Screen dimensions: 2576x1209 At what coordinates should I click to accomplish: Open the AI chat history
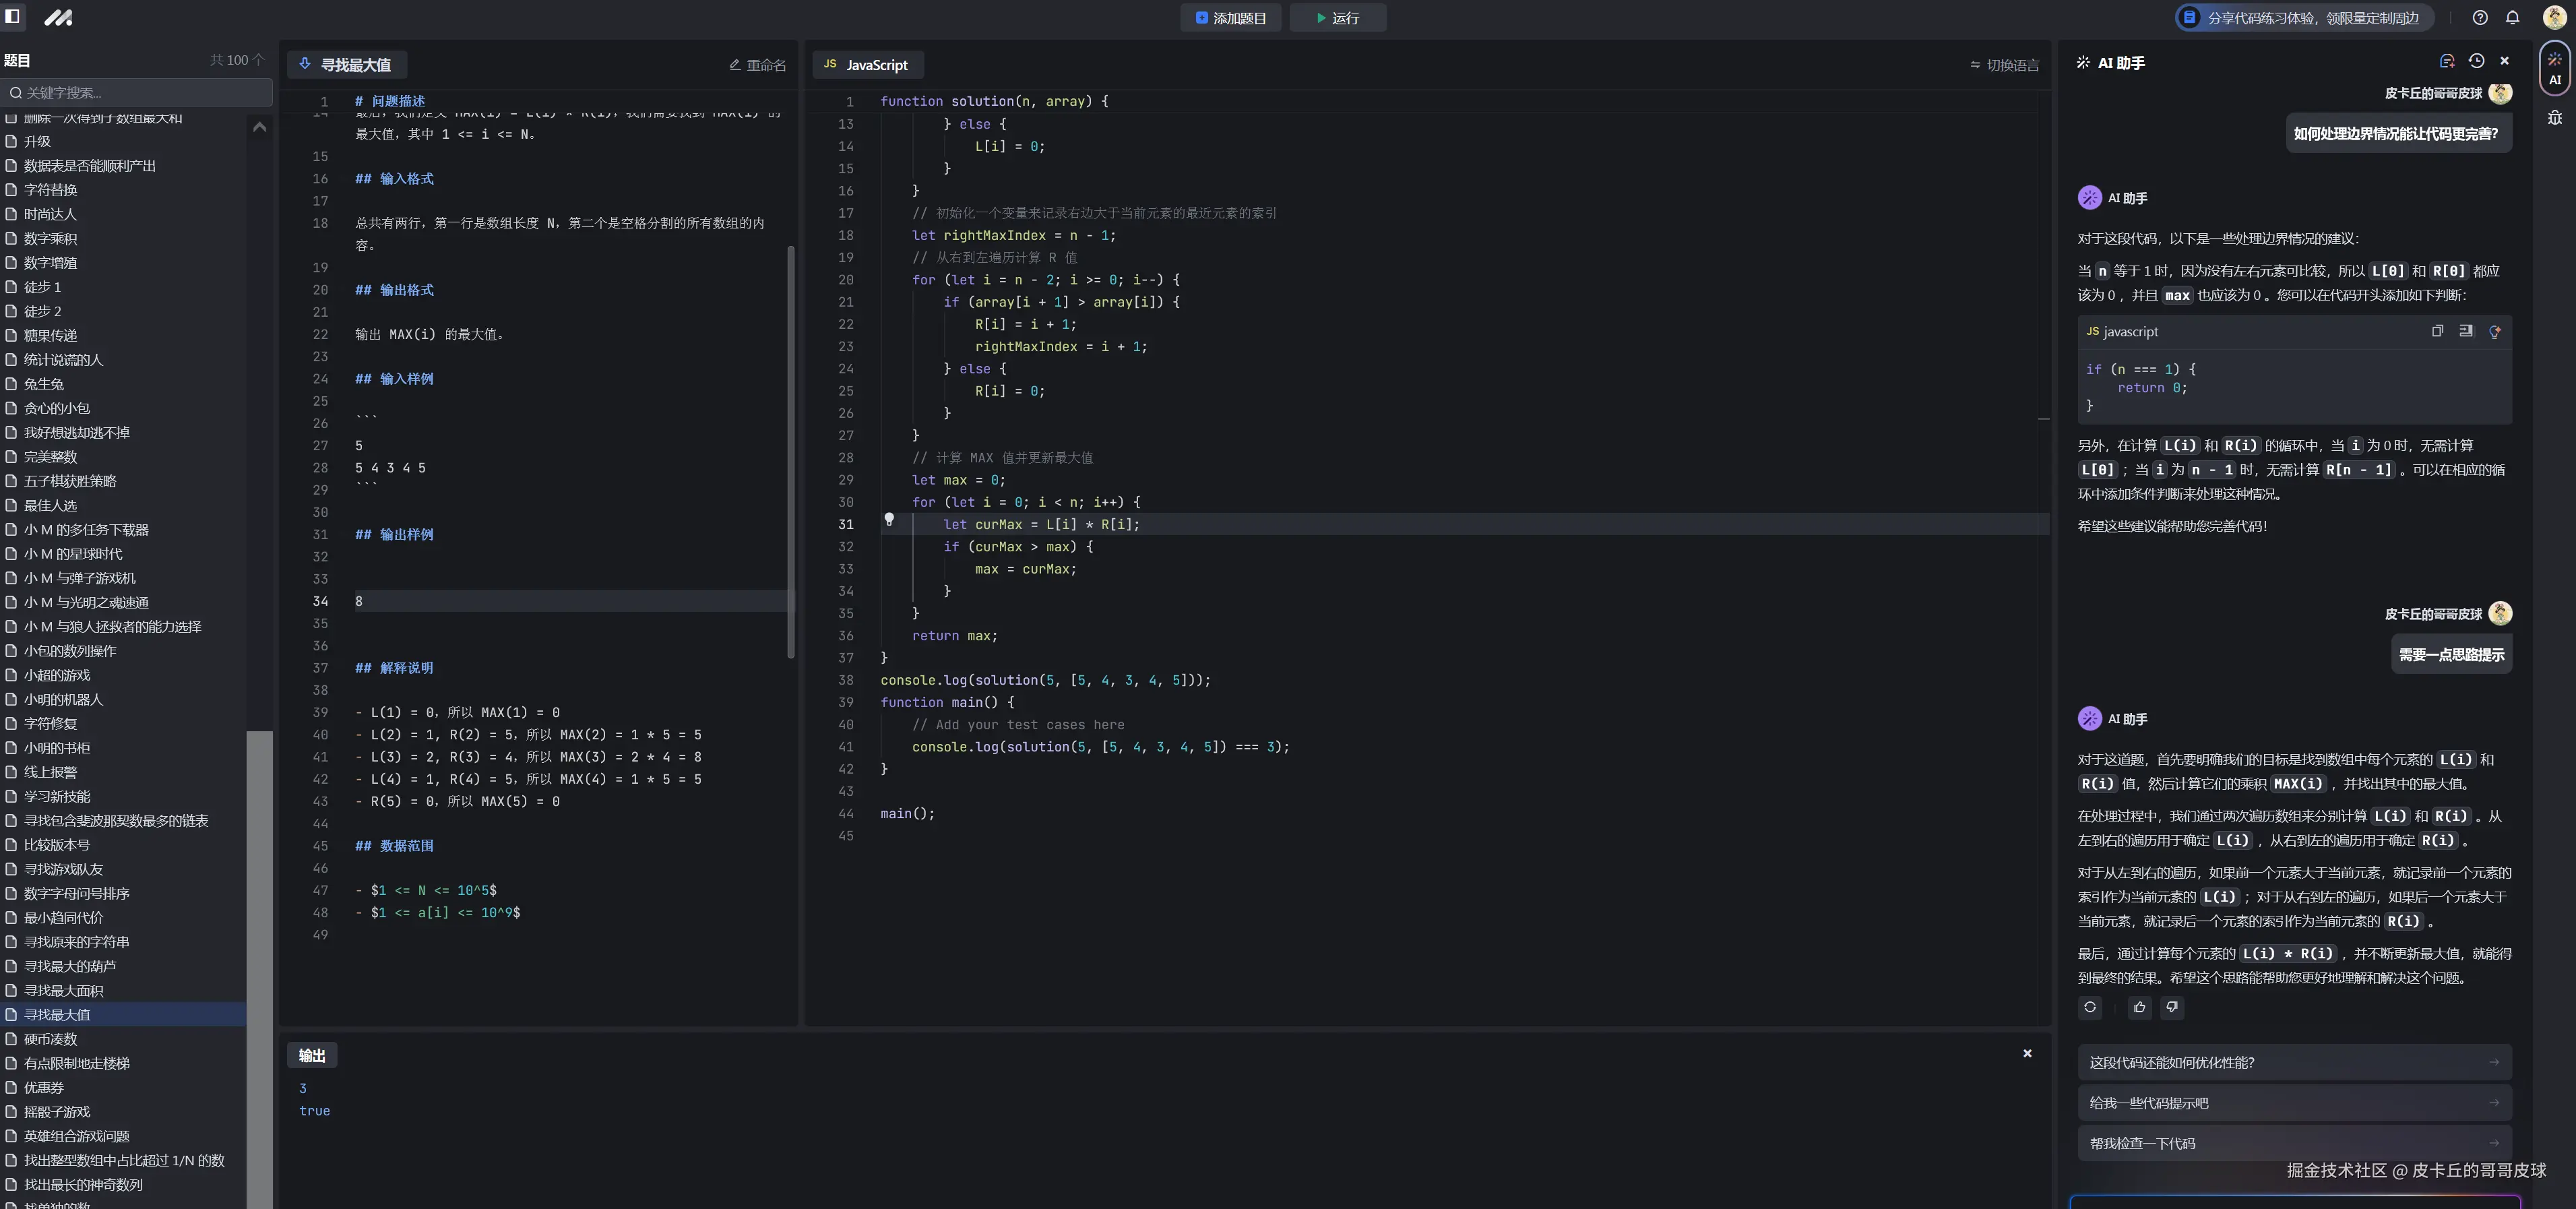(2476, 62)
